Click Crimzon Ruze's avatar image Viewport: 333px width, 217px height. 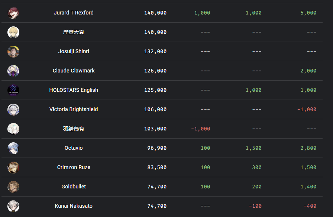13,168
